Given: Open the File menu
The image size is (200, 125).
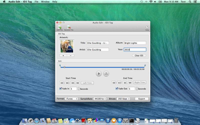Looking at the screenshot, I should point(36,2).
